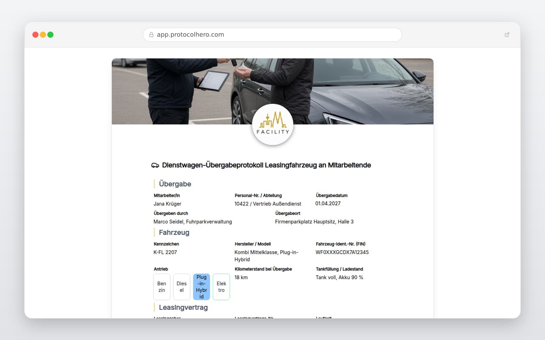The width and height of the screenshot is (545, 340).
Task: Toggle the Plug-in-Hybrid drive option
Action: tap(201, 287)
